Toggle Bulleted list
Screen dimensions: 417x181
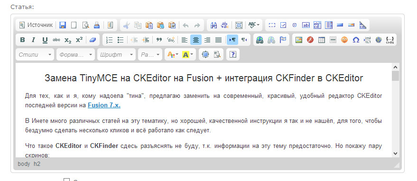point(120,40)
